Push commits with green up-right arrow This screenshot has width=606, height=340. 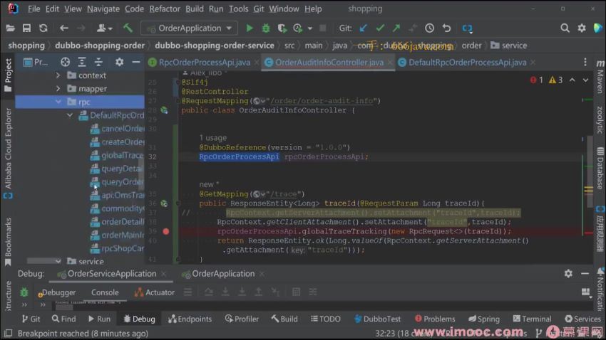coord(396,28)
